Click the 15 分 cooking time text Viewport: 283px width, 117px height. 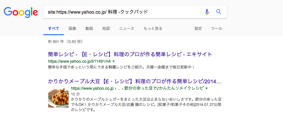tap(76, 94)
